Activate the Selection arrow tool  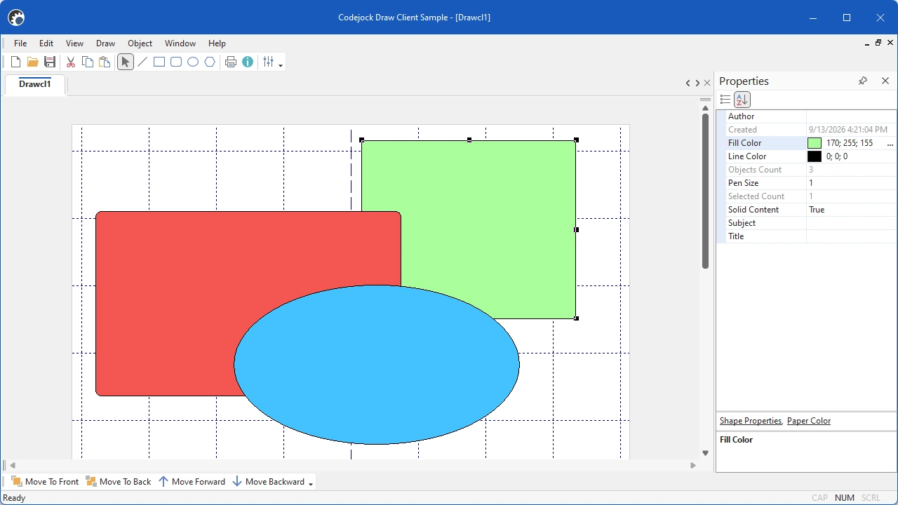[x=126, y=62]
